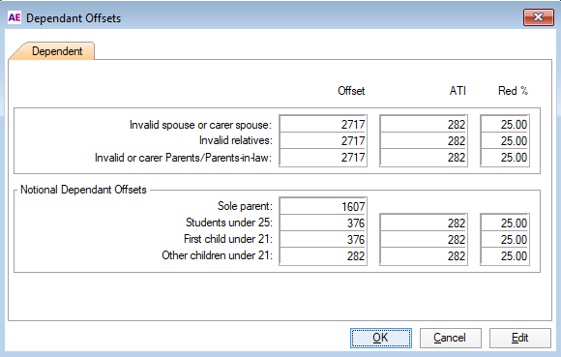Click the Edit button
Viewport: 561px width, 357px height.
519,338
